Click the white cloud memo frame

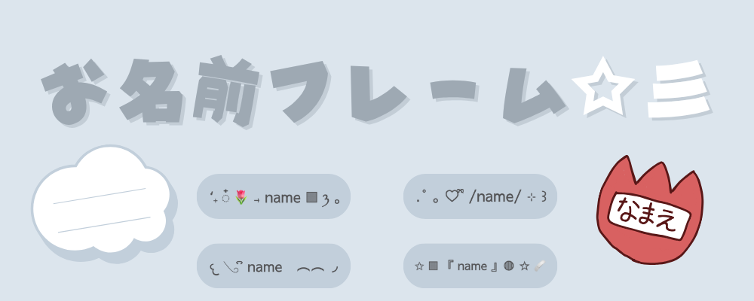(103, 201)
